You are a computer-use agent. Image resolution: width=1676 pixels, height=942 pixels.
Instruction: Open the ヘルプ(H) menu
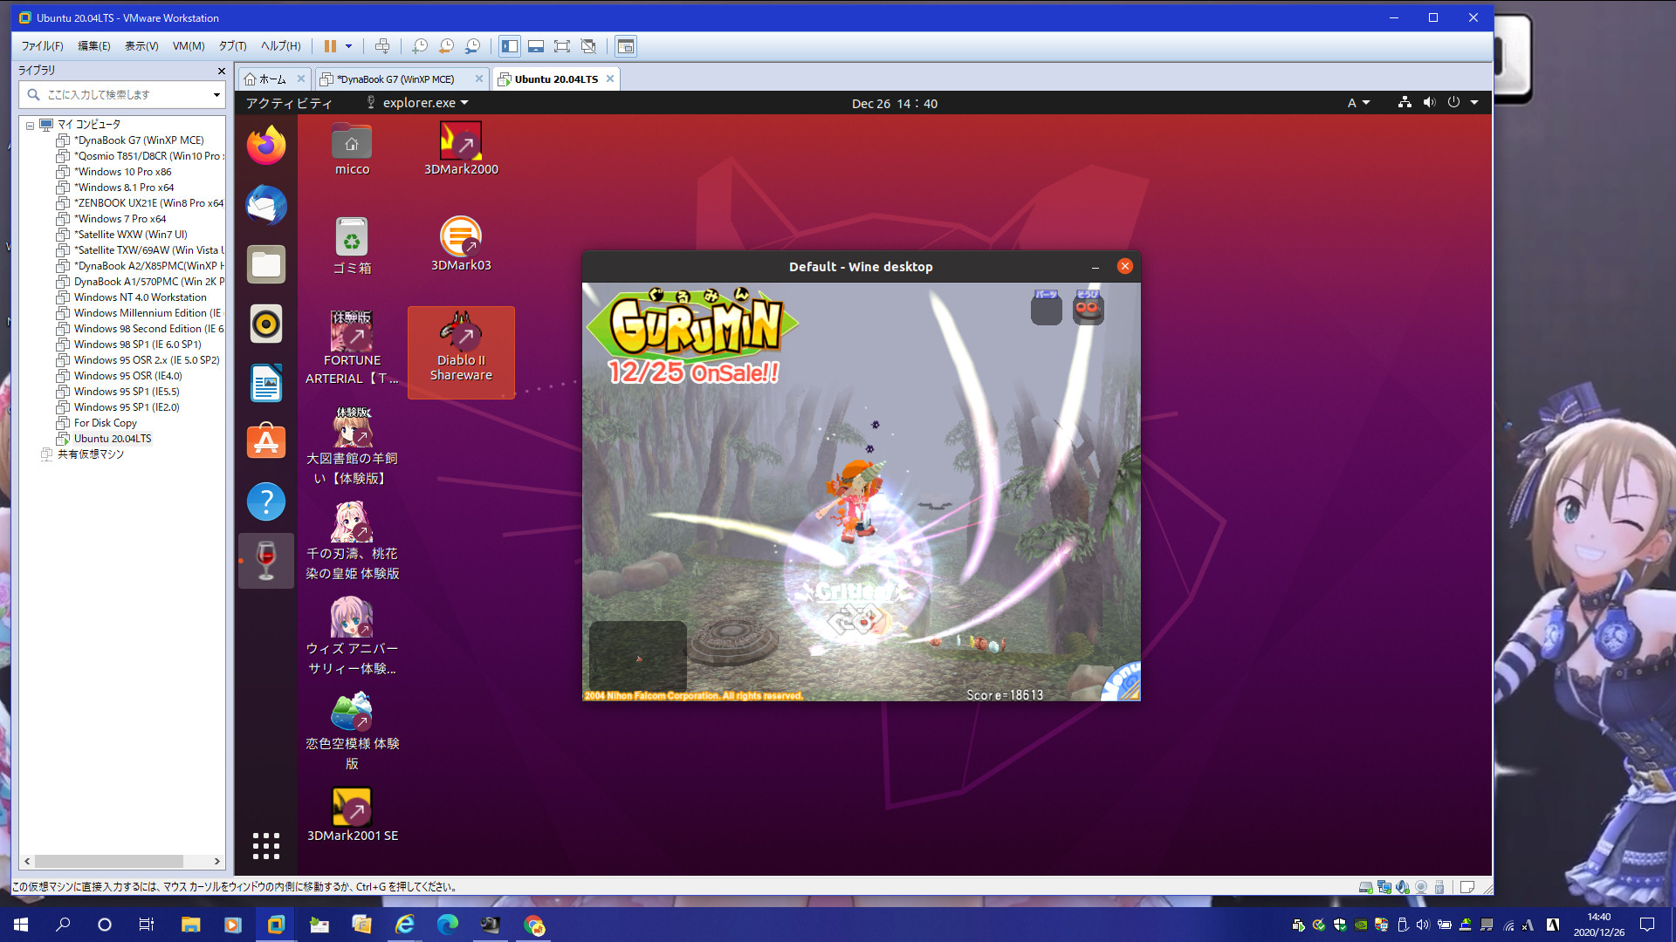(x=280, y=46)
